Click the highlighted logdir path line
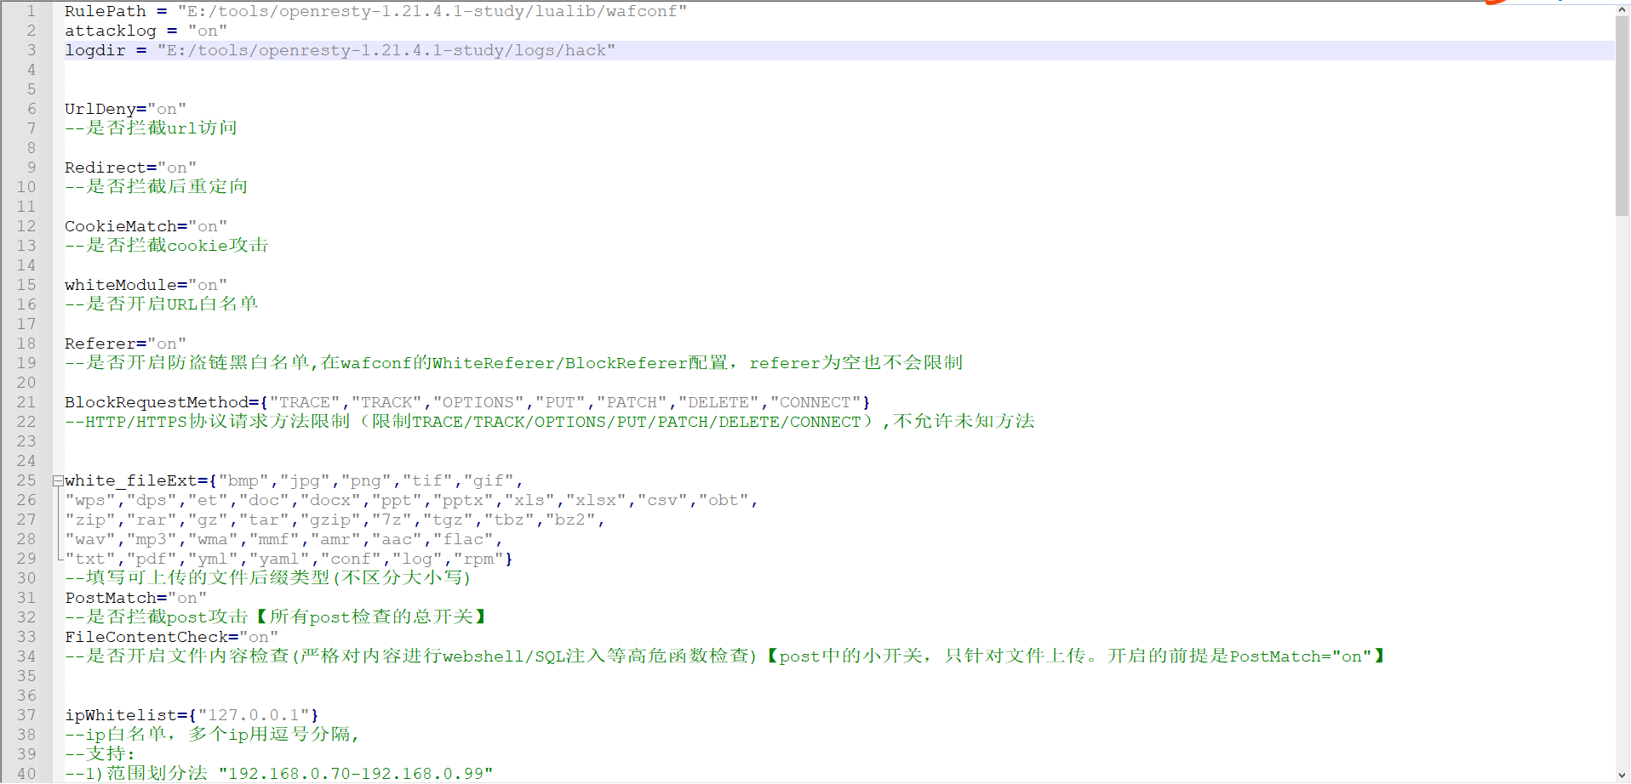The width and height of the screenshot is (1631, 784). pyautogui.click(x=340, y=50)
